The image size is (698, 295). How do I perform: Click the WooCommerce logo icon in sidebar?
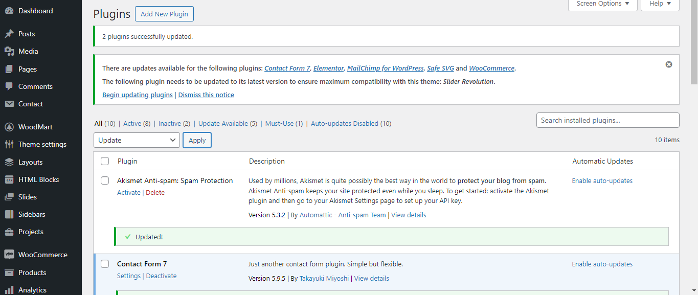tap(9, 255)
